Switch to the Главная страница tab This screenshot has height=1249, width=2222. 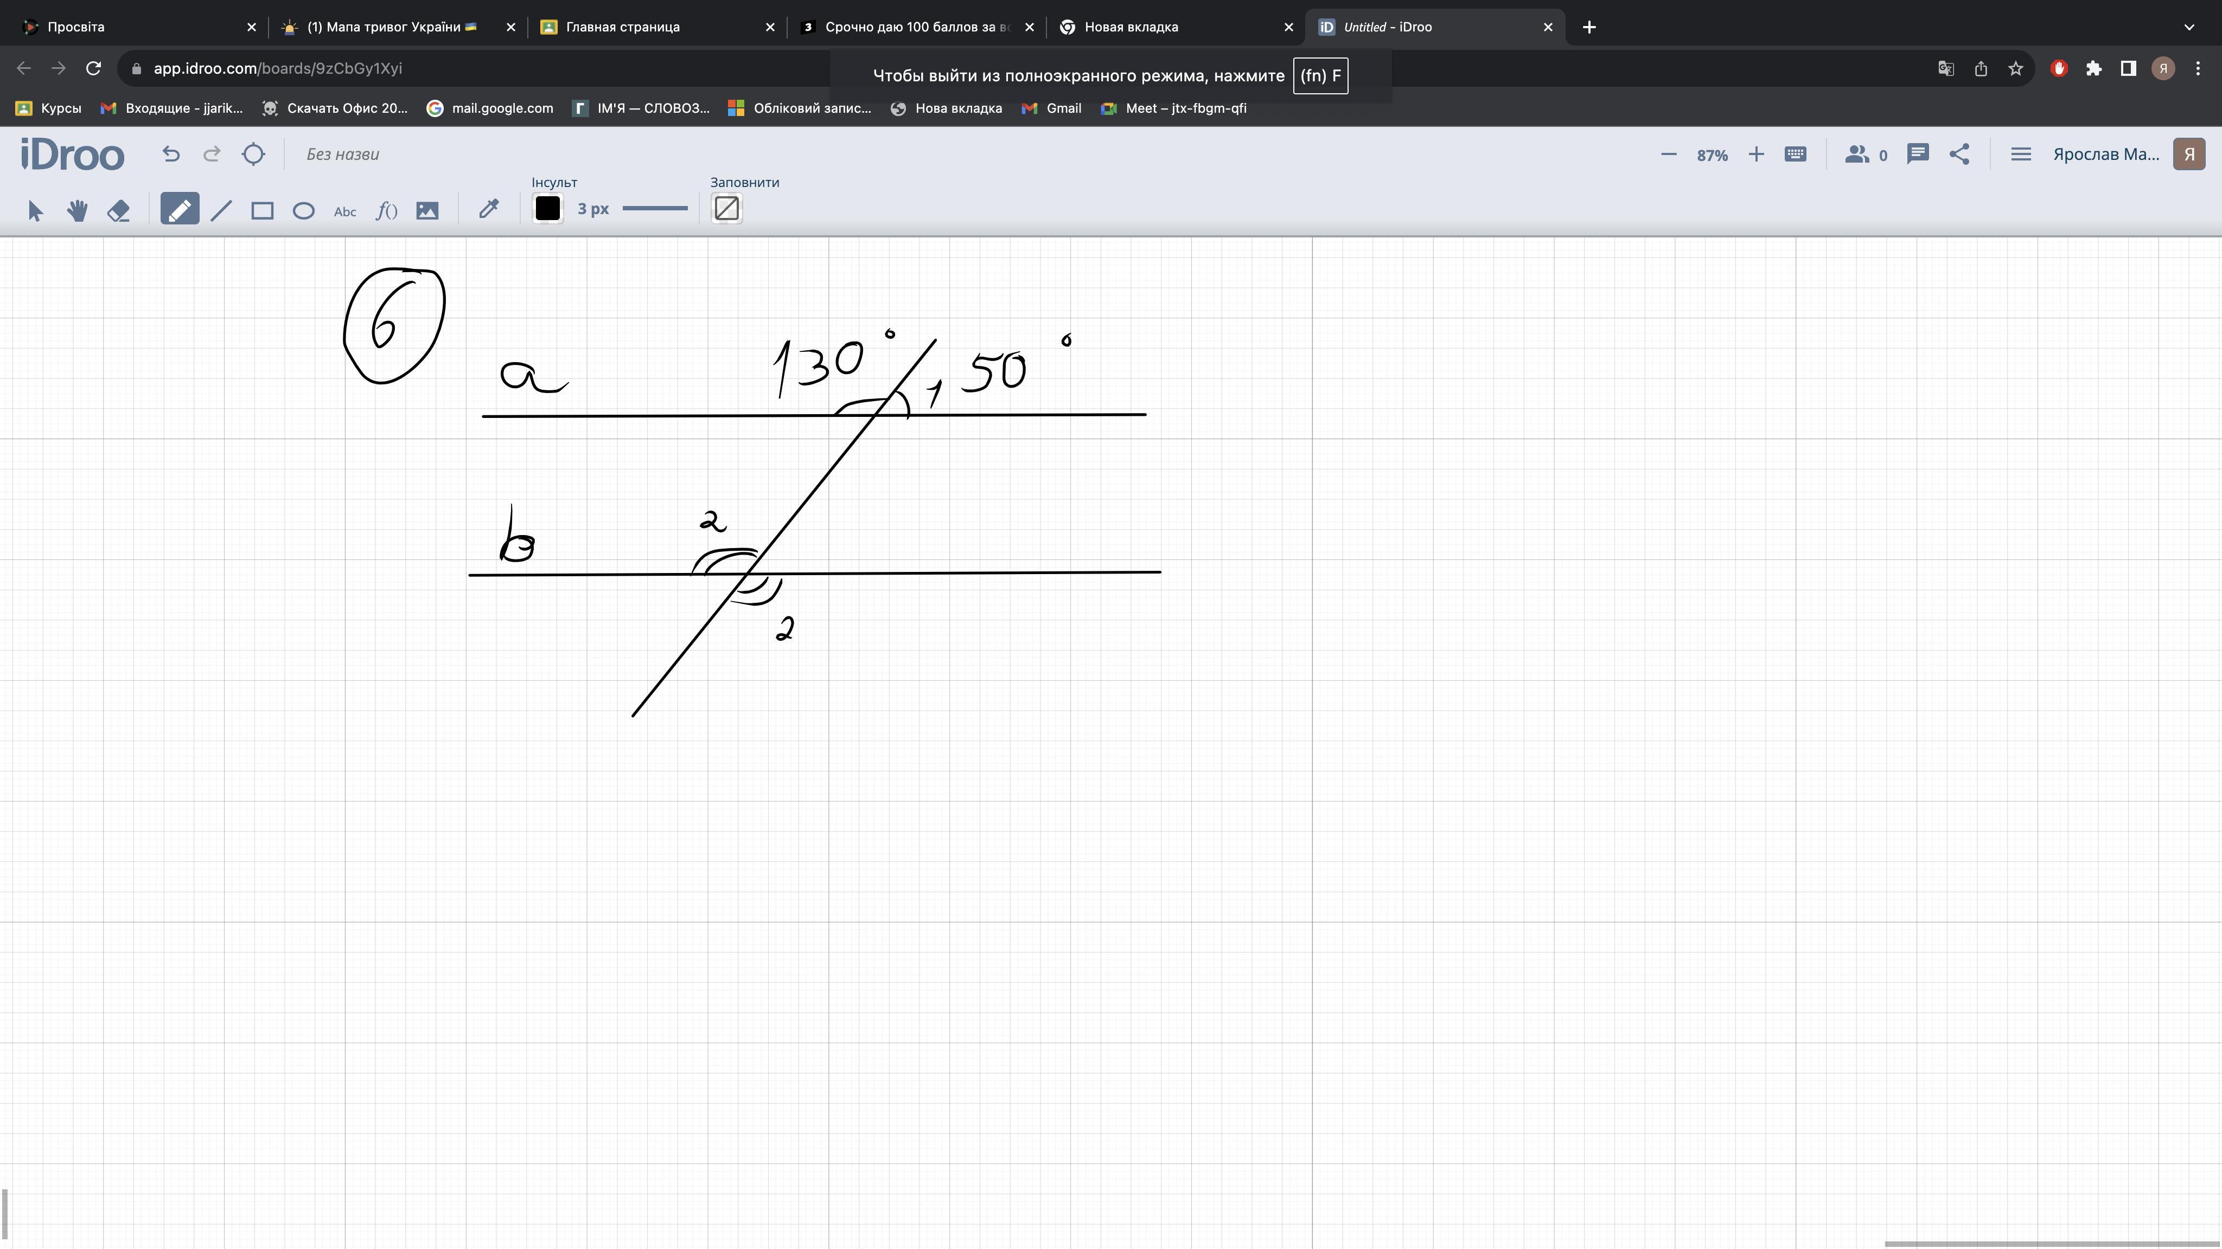pos(622,27)
